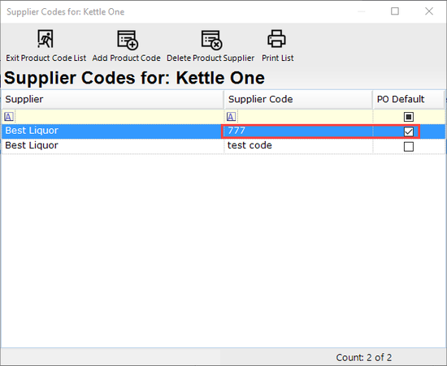
Task: Close the Supplier Codes window
Action: (x=429, y=11)
